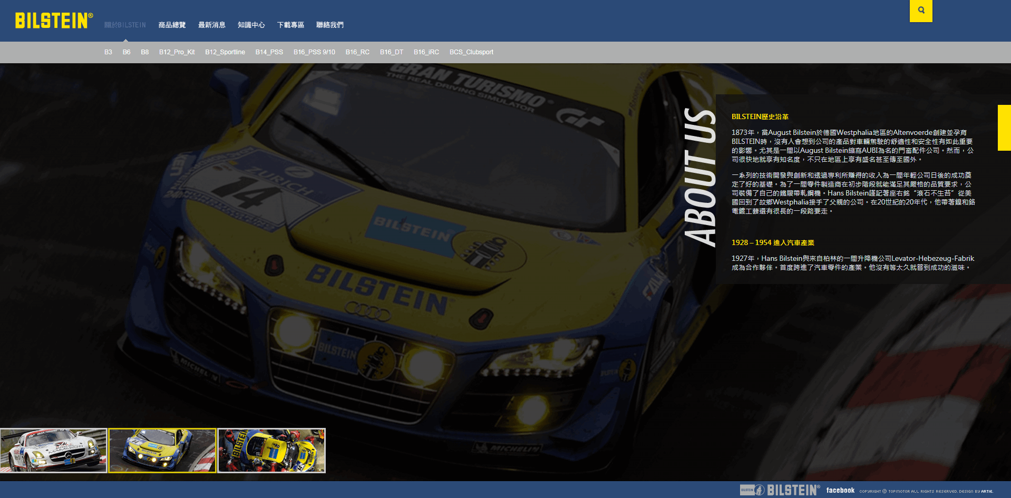Open the 聯絡我們 menu
Screen dimensions: 1011x498
point(330,25)
